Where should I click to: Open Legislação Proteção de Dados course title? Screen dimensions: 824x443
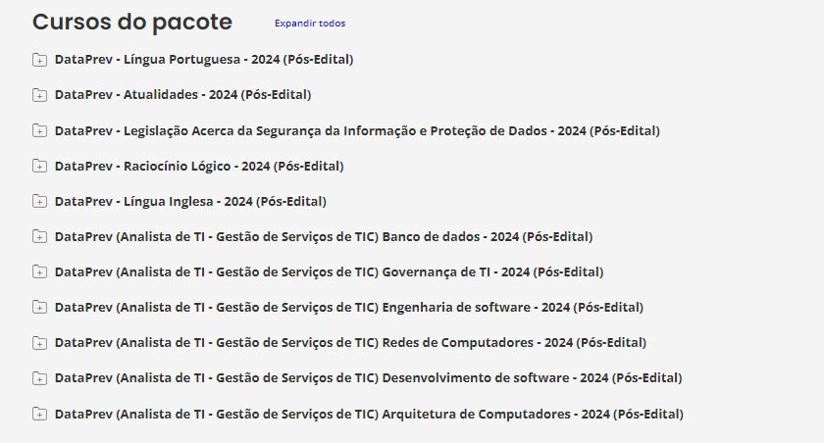click(x=357, y=130)
